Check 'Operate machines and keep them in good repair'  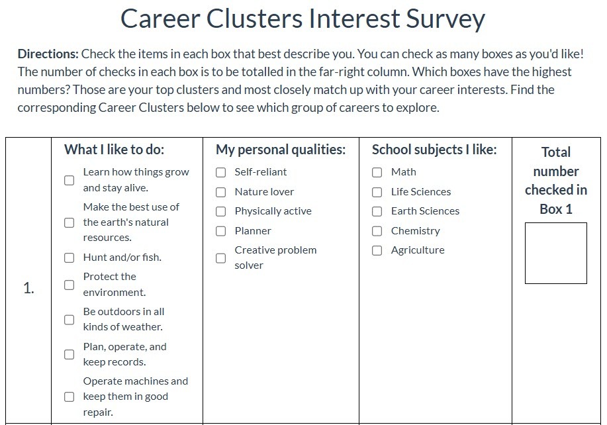pyautogui.click(x=69, y=397)
